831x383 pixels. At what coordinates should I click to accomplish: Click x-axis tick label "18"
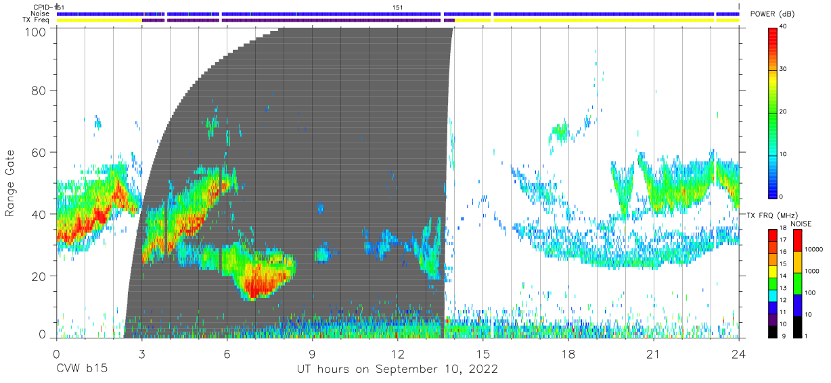tap(568, 353)
